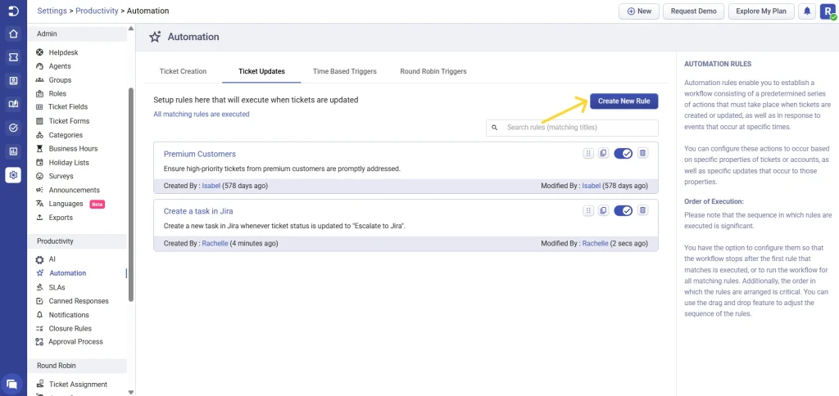Open Categories in the sidebar
This screenshot has width=839, height=396.
[66, 135]
